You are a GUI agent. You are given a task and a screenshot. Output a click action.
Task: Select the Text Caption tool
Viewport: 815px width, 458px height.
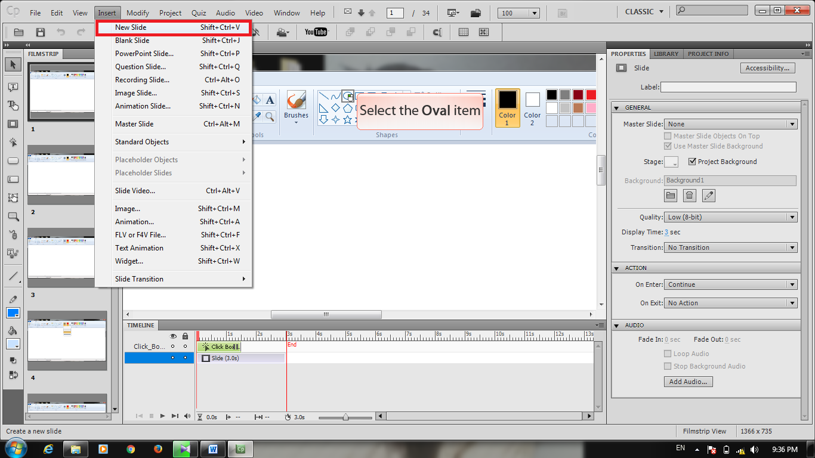[13, 87]
